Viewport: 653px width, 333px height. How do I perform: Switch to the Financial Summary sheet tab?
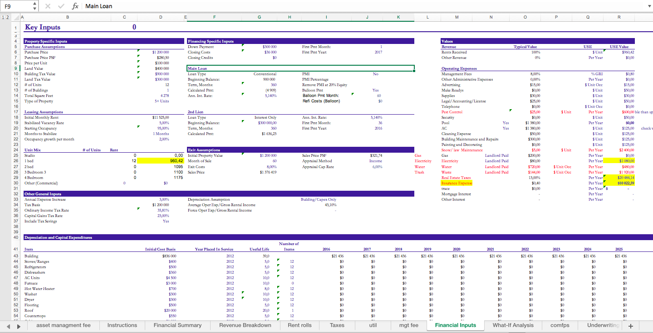(177, 325)
